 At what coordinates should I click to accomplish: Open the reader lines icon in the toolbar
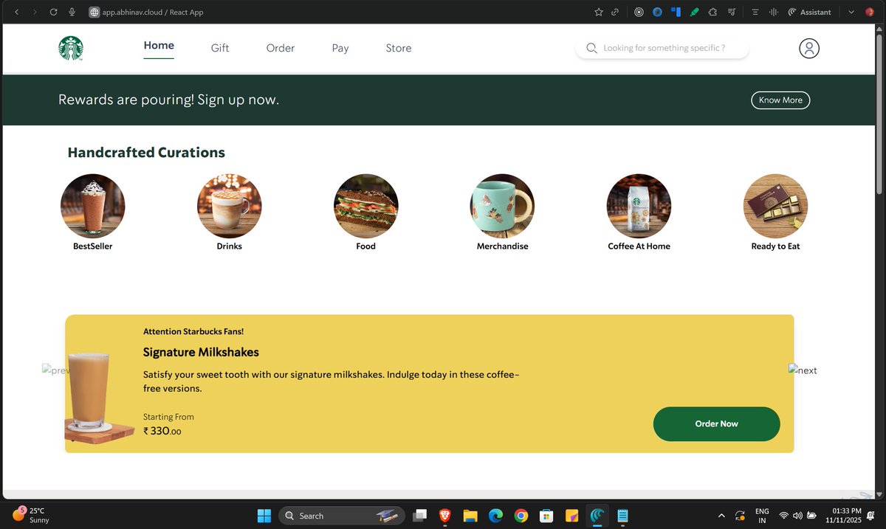(x=755, y=12)
